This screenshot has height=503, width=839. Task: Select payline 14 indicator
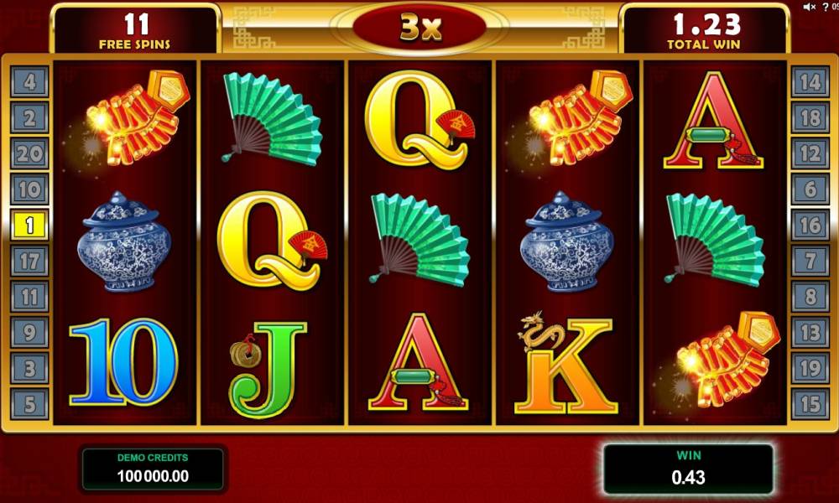810,82
